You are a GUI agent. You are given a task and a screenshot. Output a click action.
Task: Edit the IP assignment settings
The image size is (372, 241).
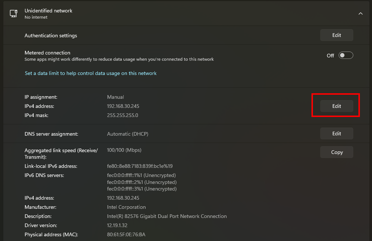pos(336,106)
